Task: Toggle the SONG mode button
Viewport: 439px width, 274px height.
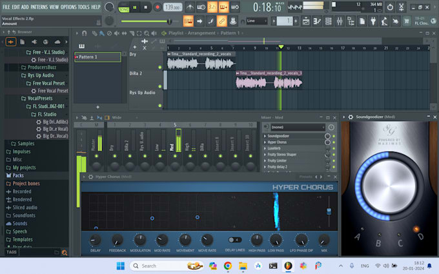Action: [123, 10]
